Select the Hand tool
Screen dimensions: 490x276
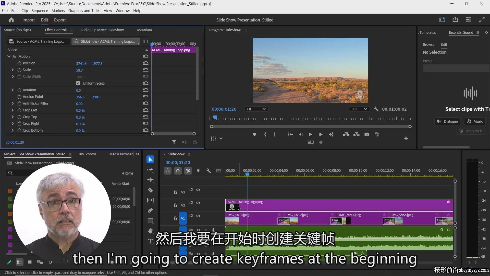(x=150, y=231)
